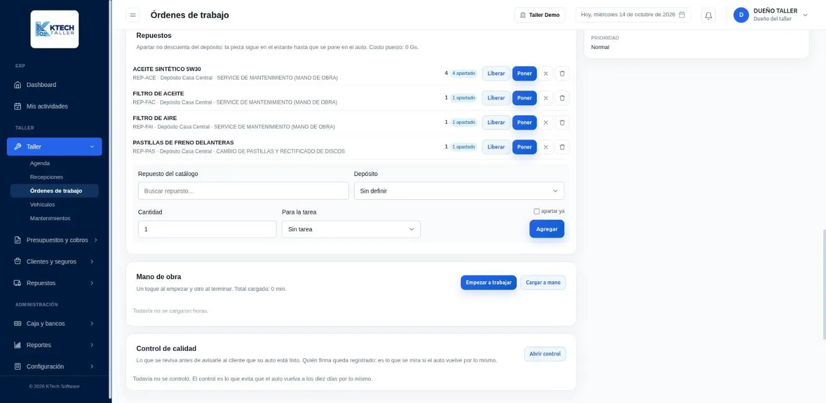Click the Reportes chart icon
Viewport: 826px width, 403px height.
[17, 345]
